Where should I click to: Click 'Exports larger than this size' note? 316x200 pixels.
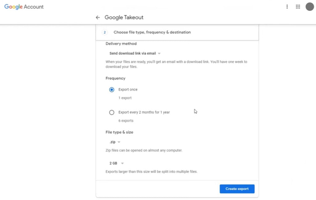152,172
